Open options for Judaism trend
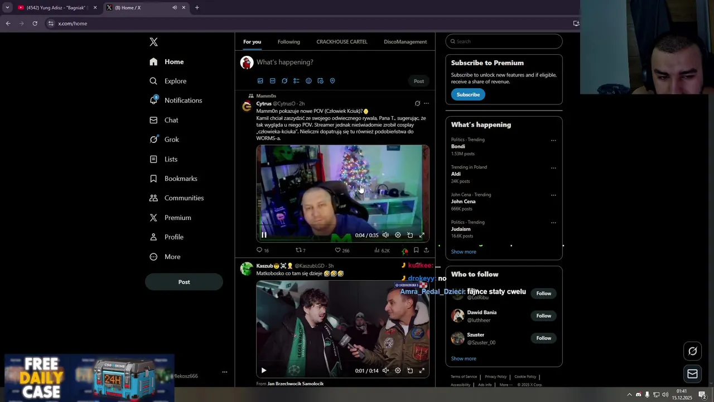The height and width of the screenshot is (402, 714). point(553,222)
